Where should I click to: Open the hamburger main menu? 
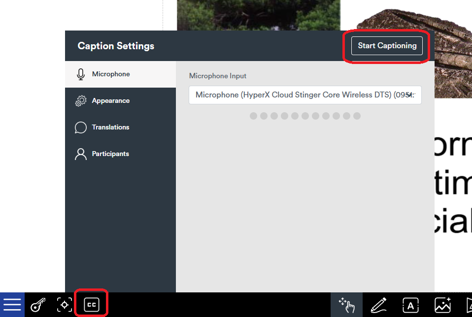[12, 305]
